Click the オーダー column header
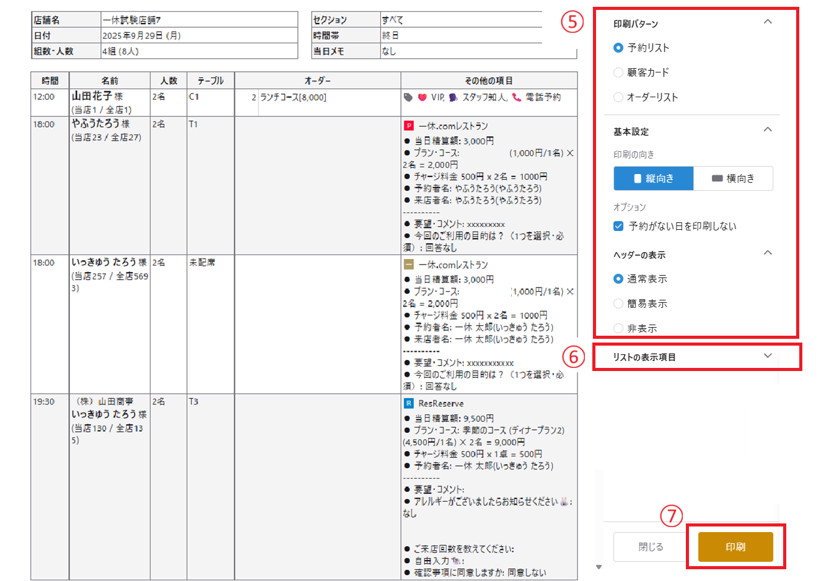This screenshot has width=829, height=581. coord(318,81)
